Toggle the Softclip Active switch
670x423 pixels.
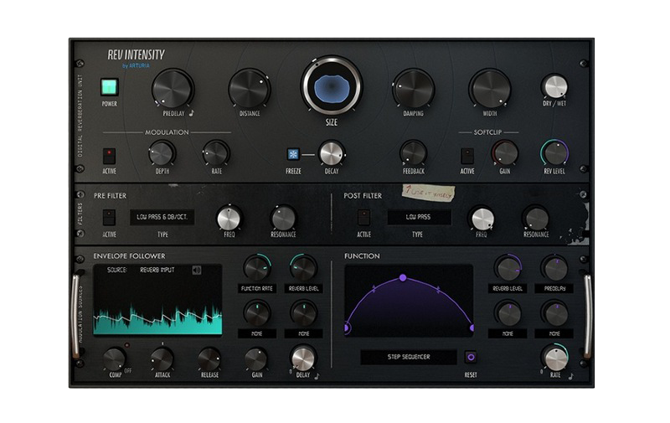tap(467, 155)
